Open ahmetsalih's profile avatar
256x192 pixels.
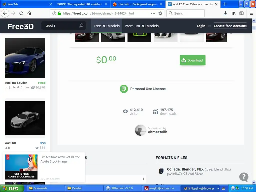pyautogui.click(x=140, y=130)
